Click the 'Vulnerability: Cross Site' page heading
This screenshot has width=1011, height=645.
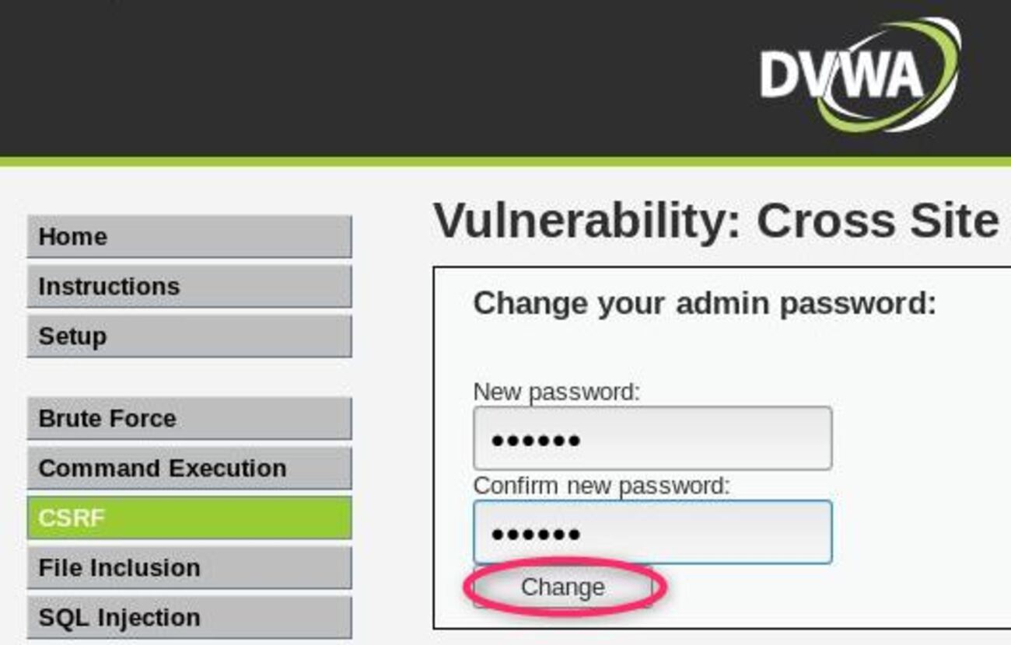click(x=715, y=221)
